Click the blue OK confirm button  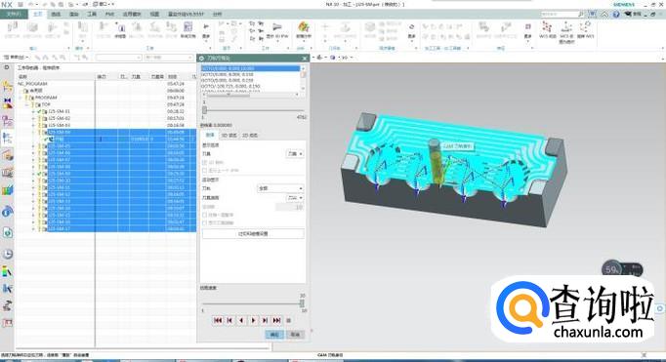tap(274, 335)
